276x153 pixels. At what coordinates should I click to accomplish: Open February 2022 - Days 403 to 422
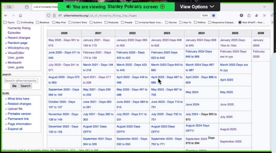coord(130,55)
